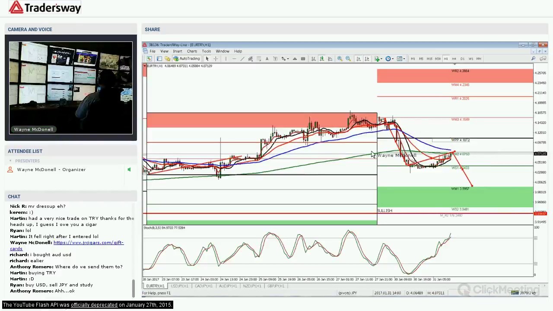Image resolution: width=553 pixels, height=311 pixels.
Task: Select the text label tool
Action: tap(275, 59)
